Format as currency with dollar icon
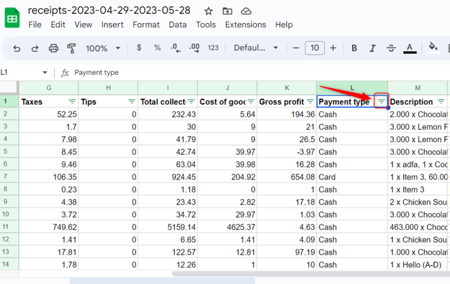450x284 pixels. click(139, 48)
